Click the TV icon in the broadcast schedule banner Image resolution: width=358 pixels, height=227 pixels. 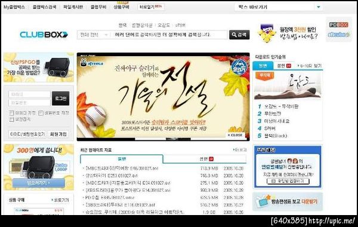coord(263,201)
